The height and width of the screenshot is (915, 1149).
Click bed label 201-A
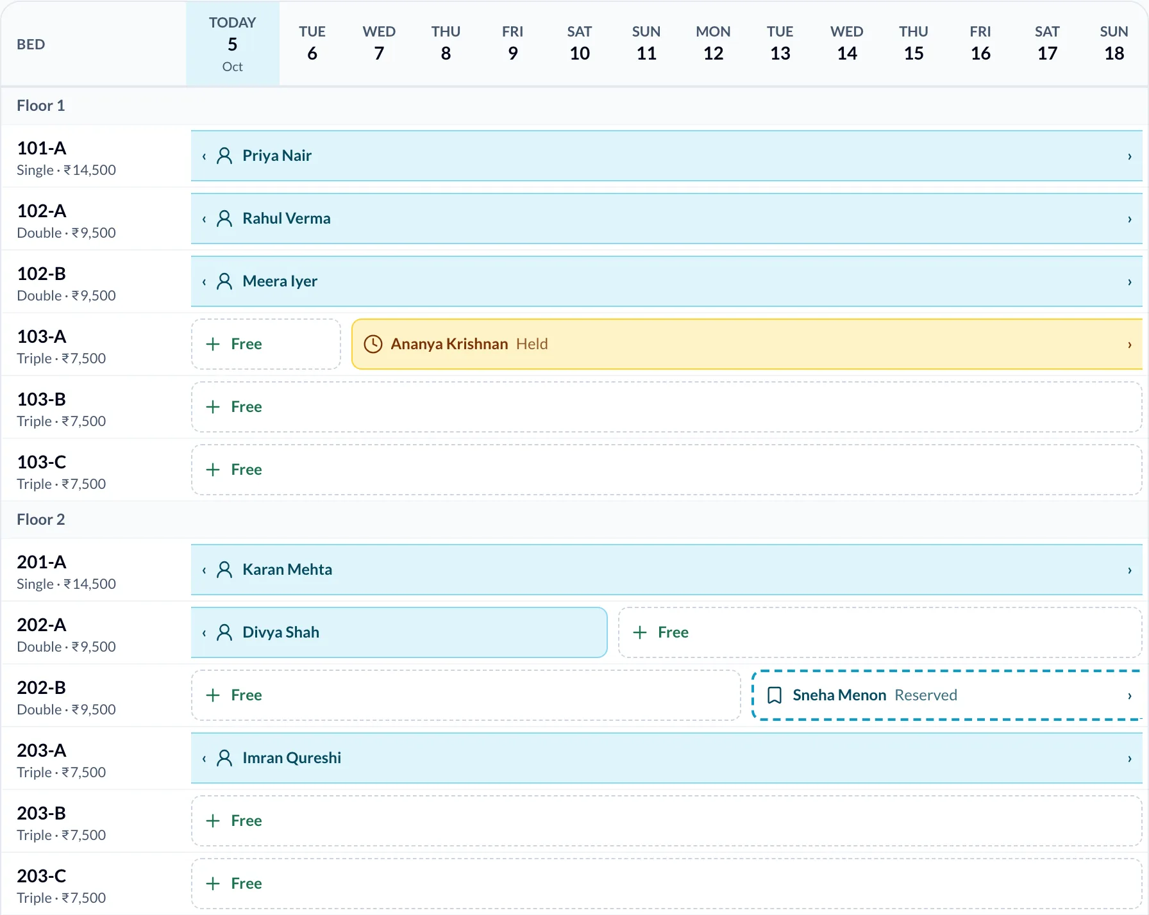click(42, 562)
